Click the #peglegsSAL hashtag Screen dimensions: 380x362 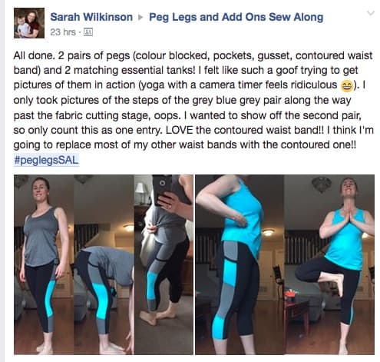tap(46, 160)
